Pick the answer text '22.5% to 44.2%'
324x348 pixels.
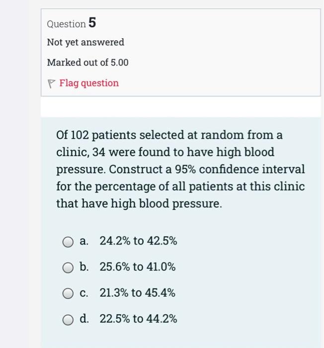138,319
